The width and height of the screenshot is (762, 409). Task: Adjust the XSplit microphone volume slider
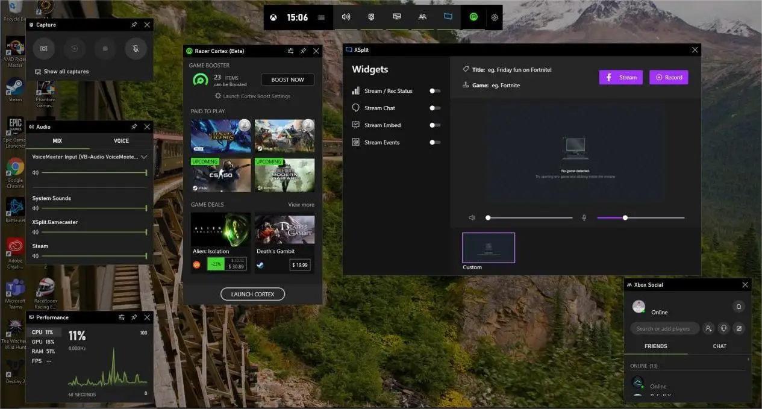[641, 217]
